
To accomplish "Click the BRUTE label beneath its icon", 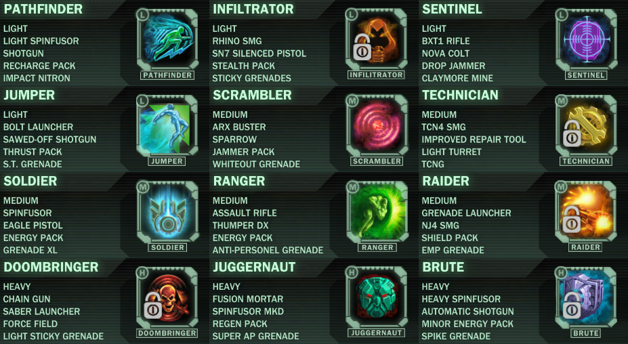I will [x=586, y=333].
